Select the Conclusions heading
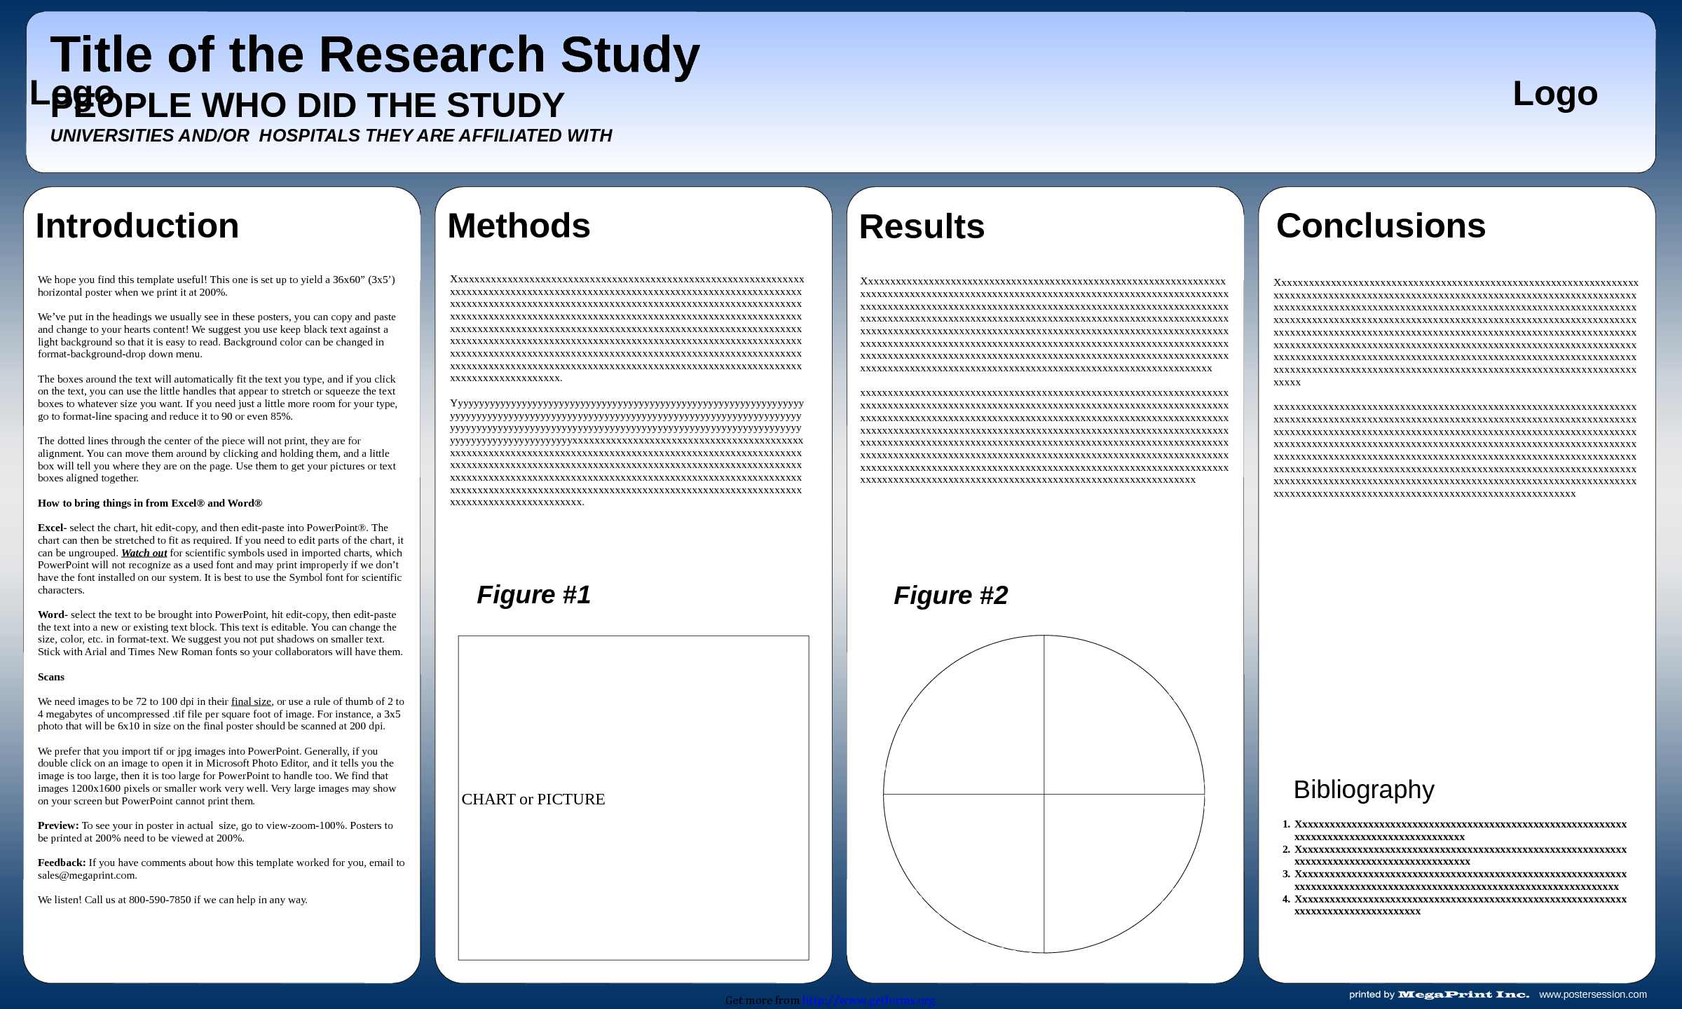Screen dimensions: 1682x1009 [x=1381, y=226]
